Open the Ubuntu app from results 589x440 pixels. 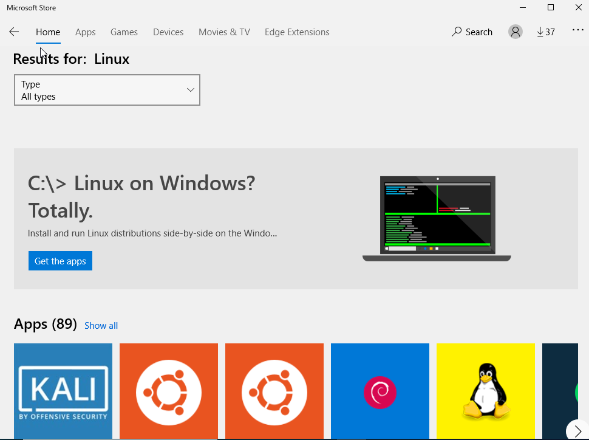tap(169, 391)
